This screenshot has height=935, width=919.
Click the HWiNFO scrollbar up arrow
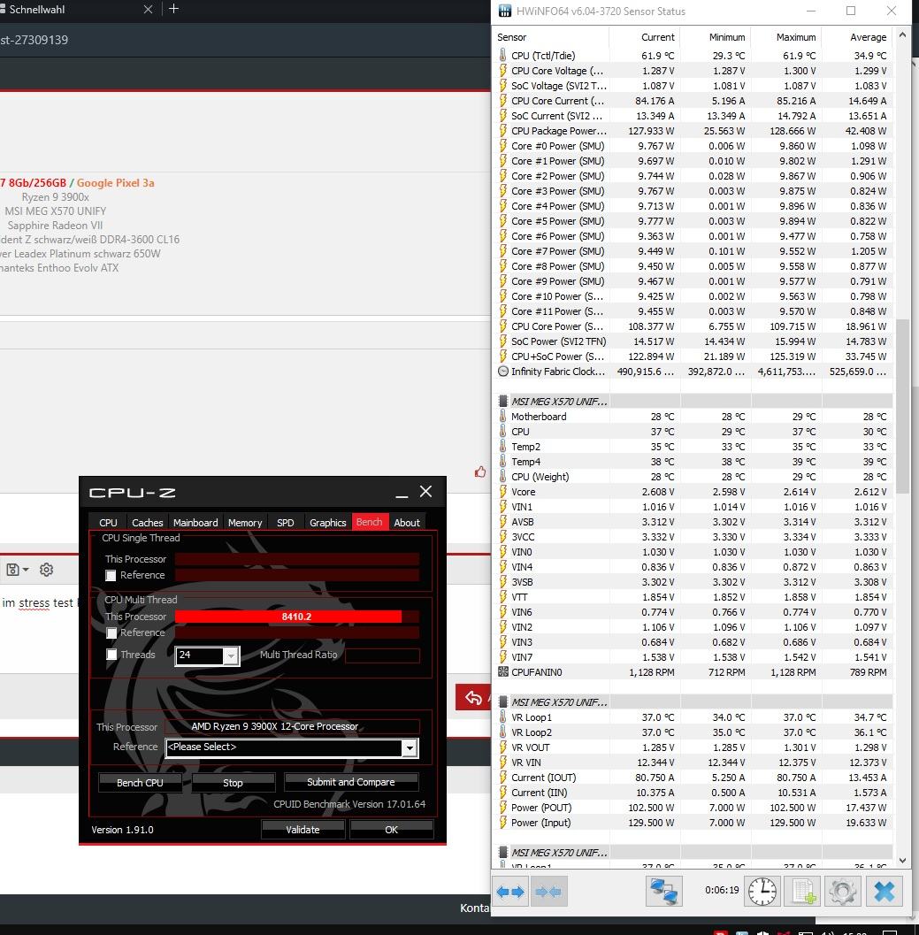[901, 35]
